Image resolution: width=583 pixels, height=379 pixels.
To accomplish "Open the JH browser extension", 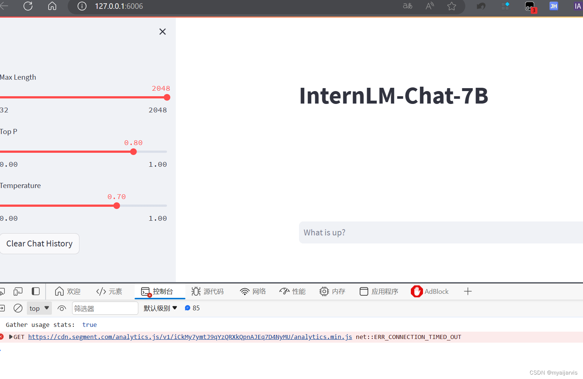I will 554,6.
